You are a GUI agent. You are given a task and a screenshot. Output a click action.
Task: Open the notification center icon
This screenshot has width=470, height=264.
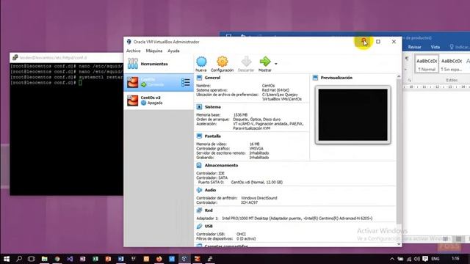pos(425,259)
